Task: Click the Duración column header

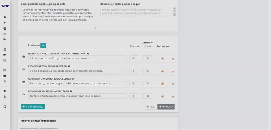Action: click(x=148, y=43)
